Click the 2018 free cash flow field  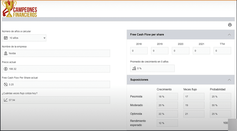tap(139, 51)
